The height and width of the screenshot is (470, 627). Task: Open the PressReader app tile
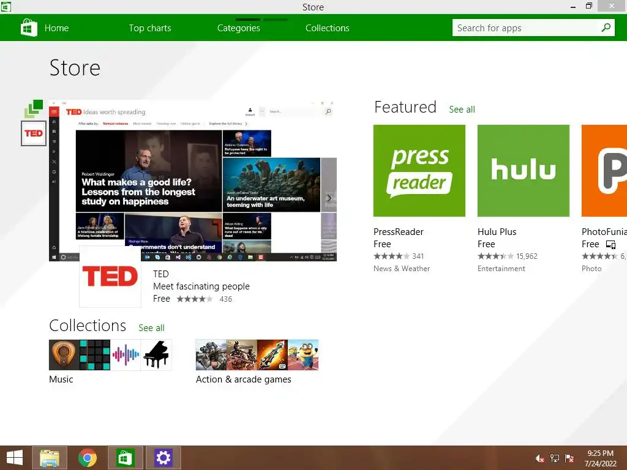tap(419, 171)
